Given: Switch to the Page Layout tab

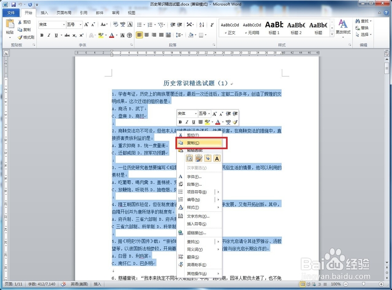Looking at the screenshot, I should click(x=64, y=13).
